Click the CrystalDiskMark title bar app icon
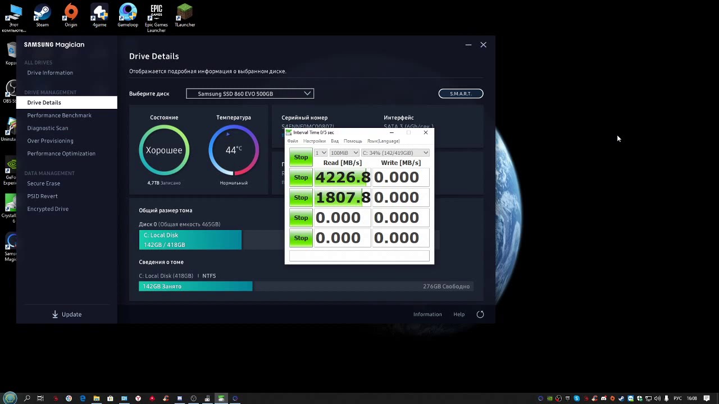The image size is (719, 404). click(x=289, y=133)
